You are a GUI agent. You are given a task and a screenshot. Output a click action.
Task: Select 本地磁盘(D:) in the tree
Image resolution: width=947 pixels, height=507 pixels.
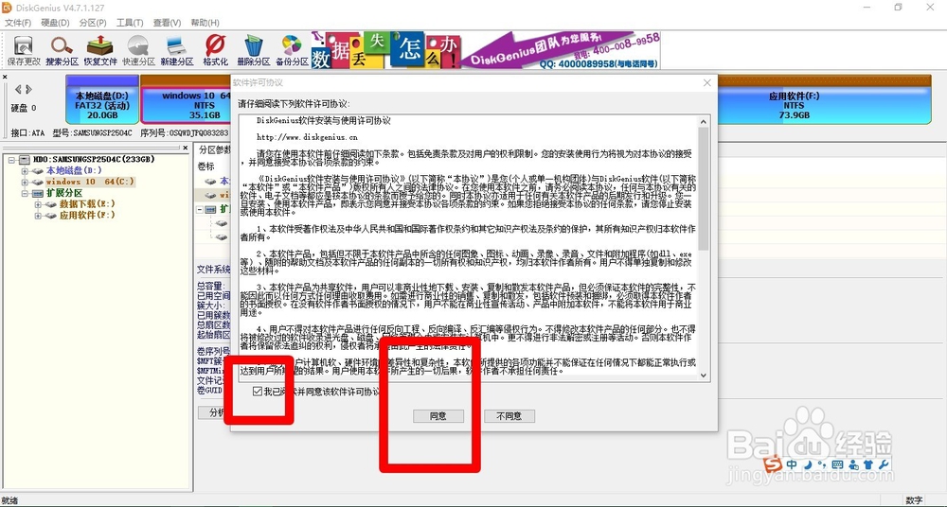click(x=74, y=171)
